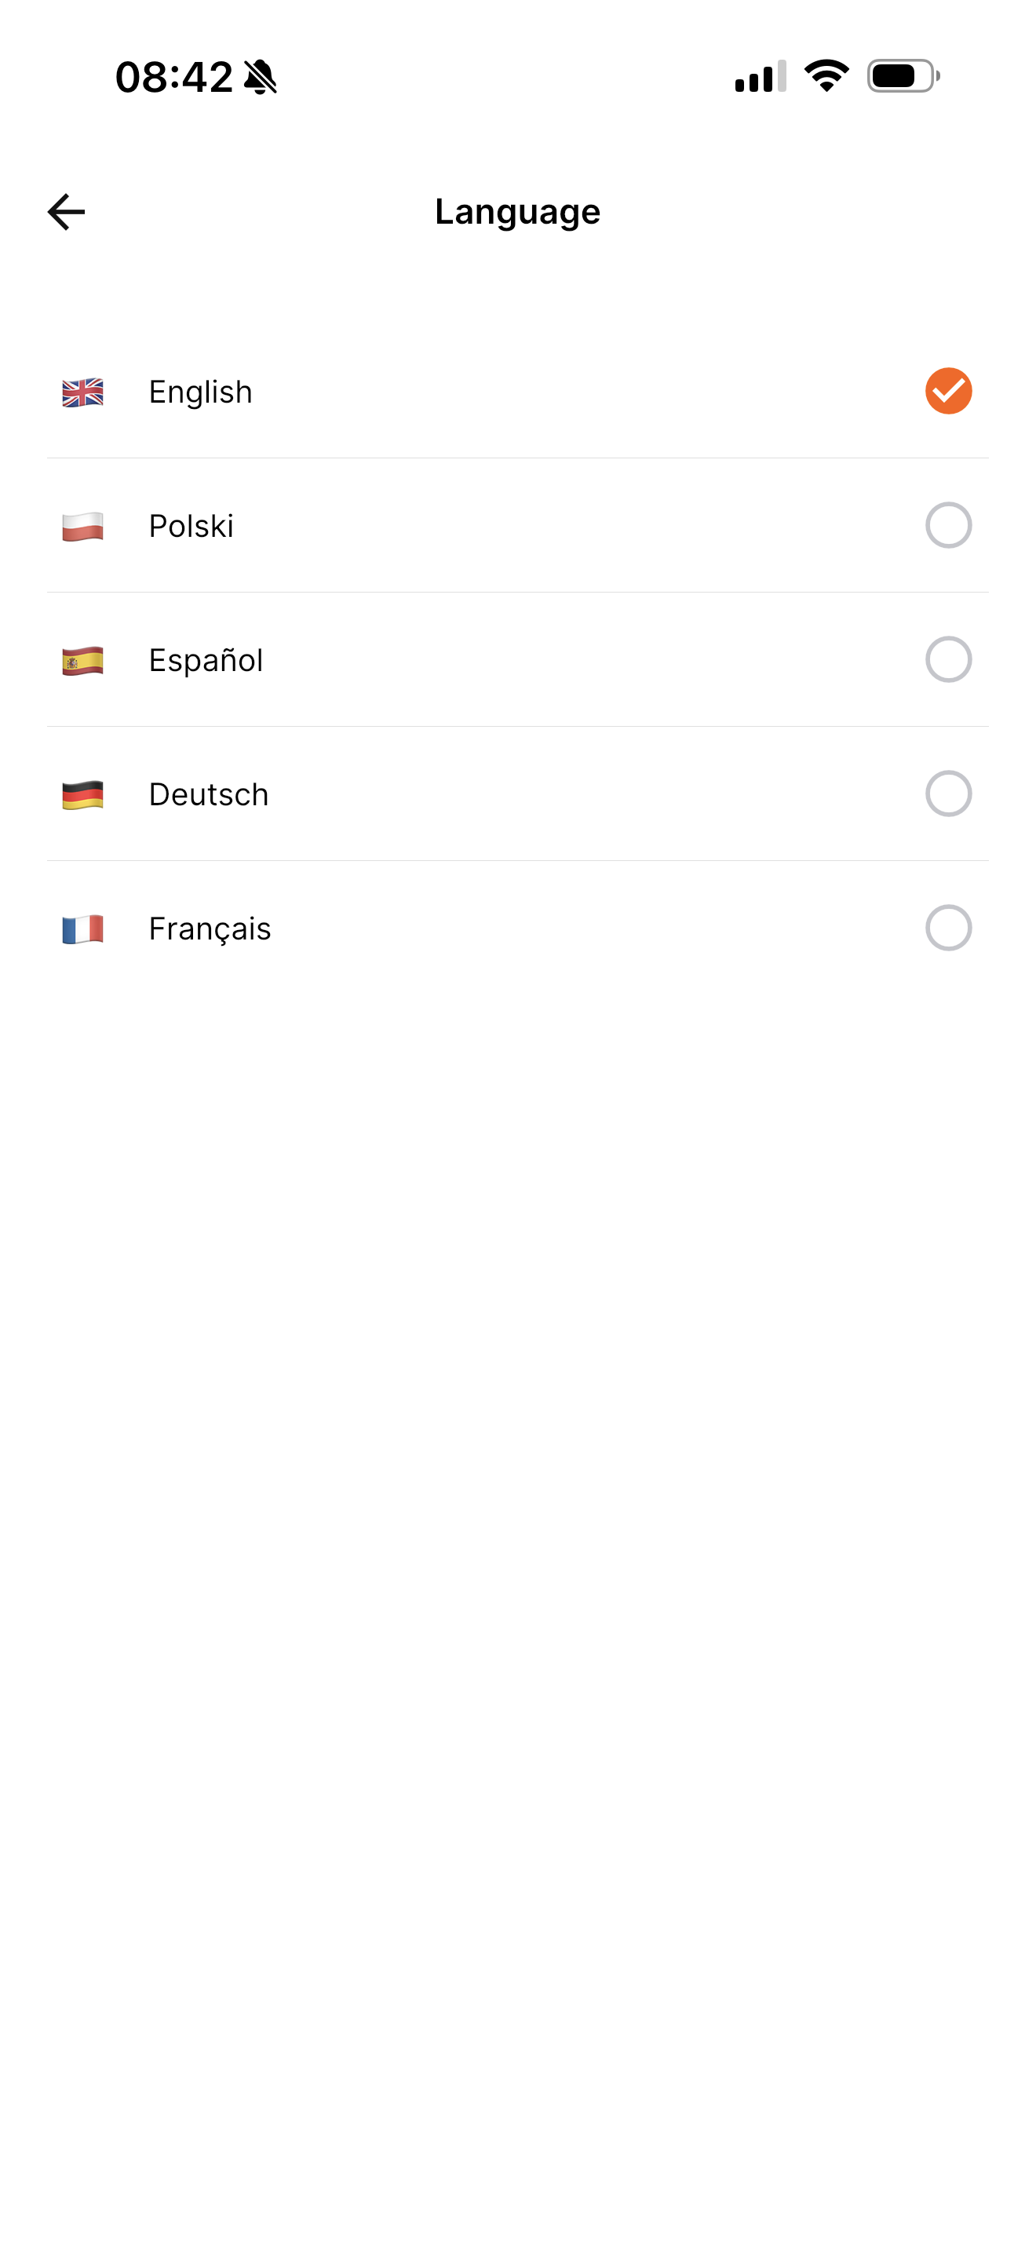Tap the France flag icon
This screenshot has height=2251, width=1036.
coord(83,928)
